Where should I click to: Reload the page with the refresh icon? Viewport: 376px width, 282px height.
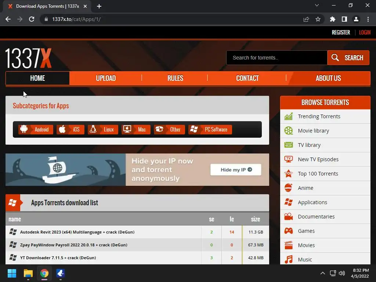[32, 19]
